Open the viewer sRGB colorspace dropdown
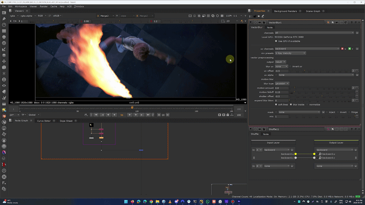 point(57,16)
